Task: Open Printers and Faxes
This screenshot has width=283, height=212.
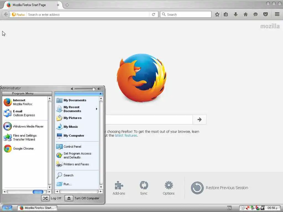Action: tap(77, 164)
